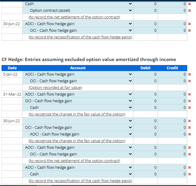
Task: Open lower table's net settlement explanation link
Action: (x=74, y=161)
